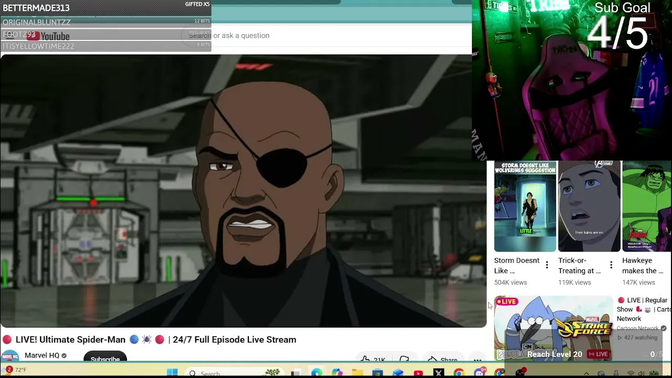Click the Marvel HQ channel avatar
The width and height of the screenshot is (672, 378).
[9, 356]
